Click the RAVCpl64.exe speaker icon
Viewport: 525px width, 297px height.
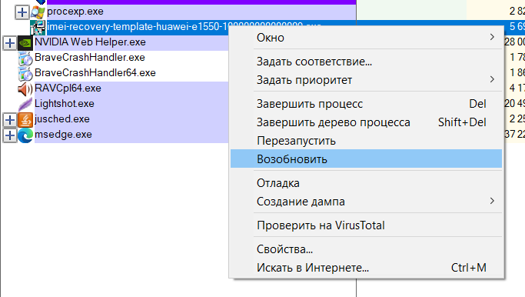click(25, 89)
